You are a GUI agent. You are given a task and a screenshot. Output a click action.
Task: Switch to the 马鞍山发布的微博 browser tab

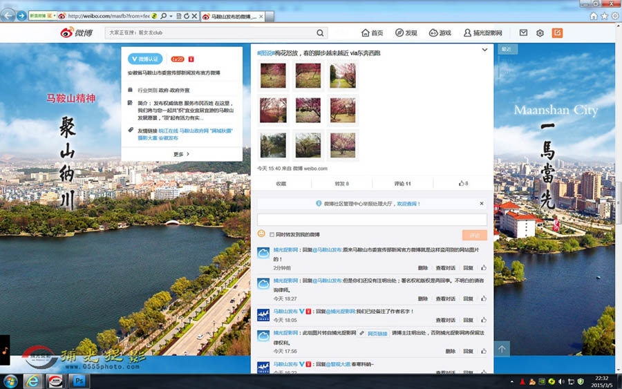click(232, 17)
